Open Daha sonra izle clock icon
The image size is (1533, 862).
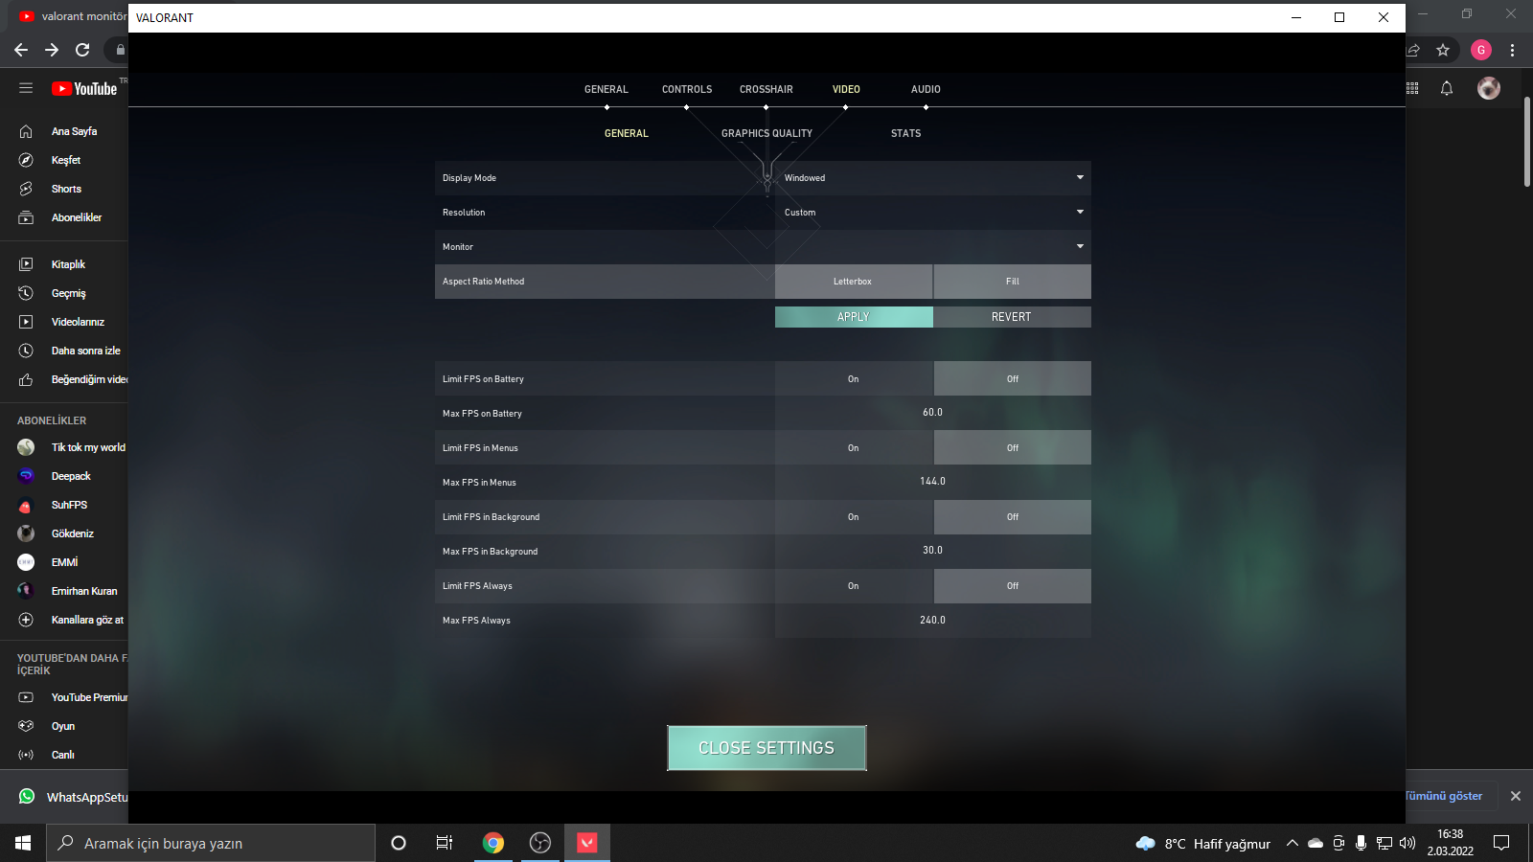26,351
